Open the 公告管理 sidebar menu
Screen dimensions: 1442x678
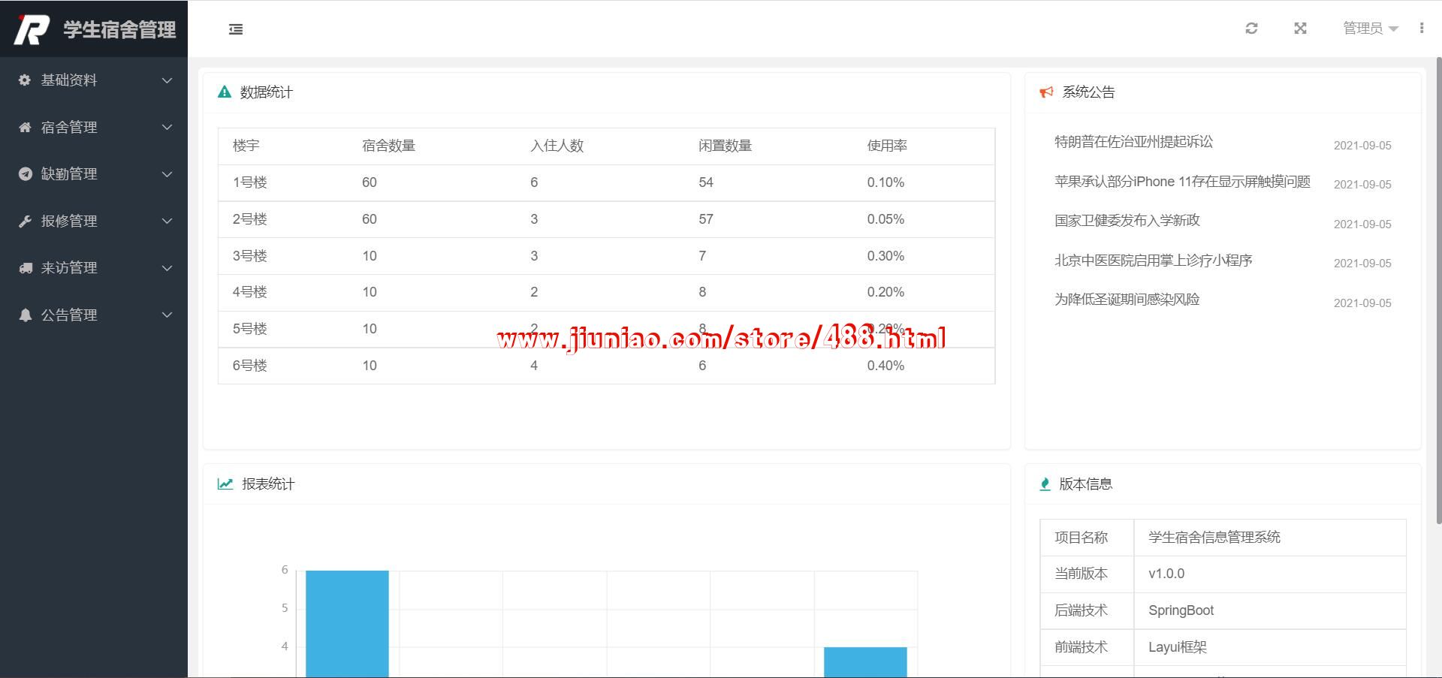[94, 315]
